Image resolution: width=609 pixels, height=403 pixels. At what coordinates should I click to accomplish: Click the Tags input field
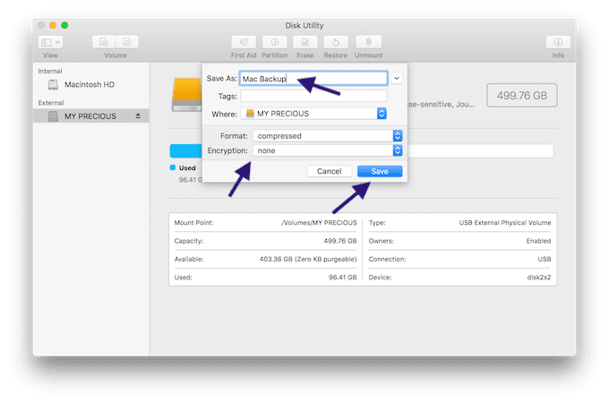[x=313, y=96]
